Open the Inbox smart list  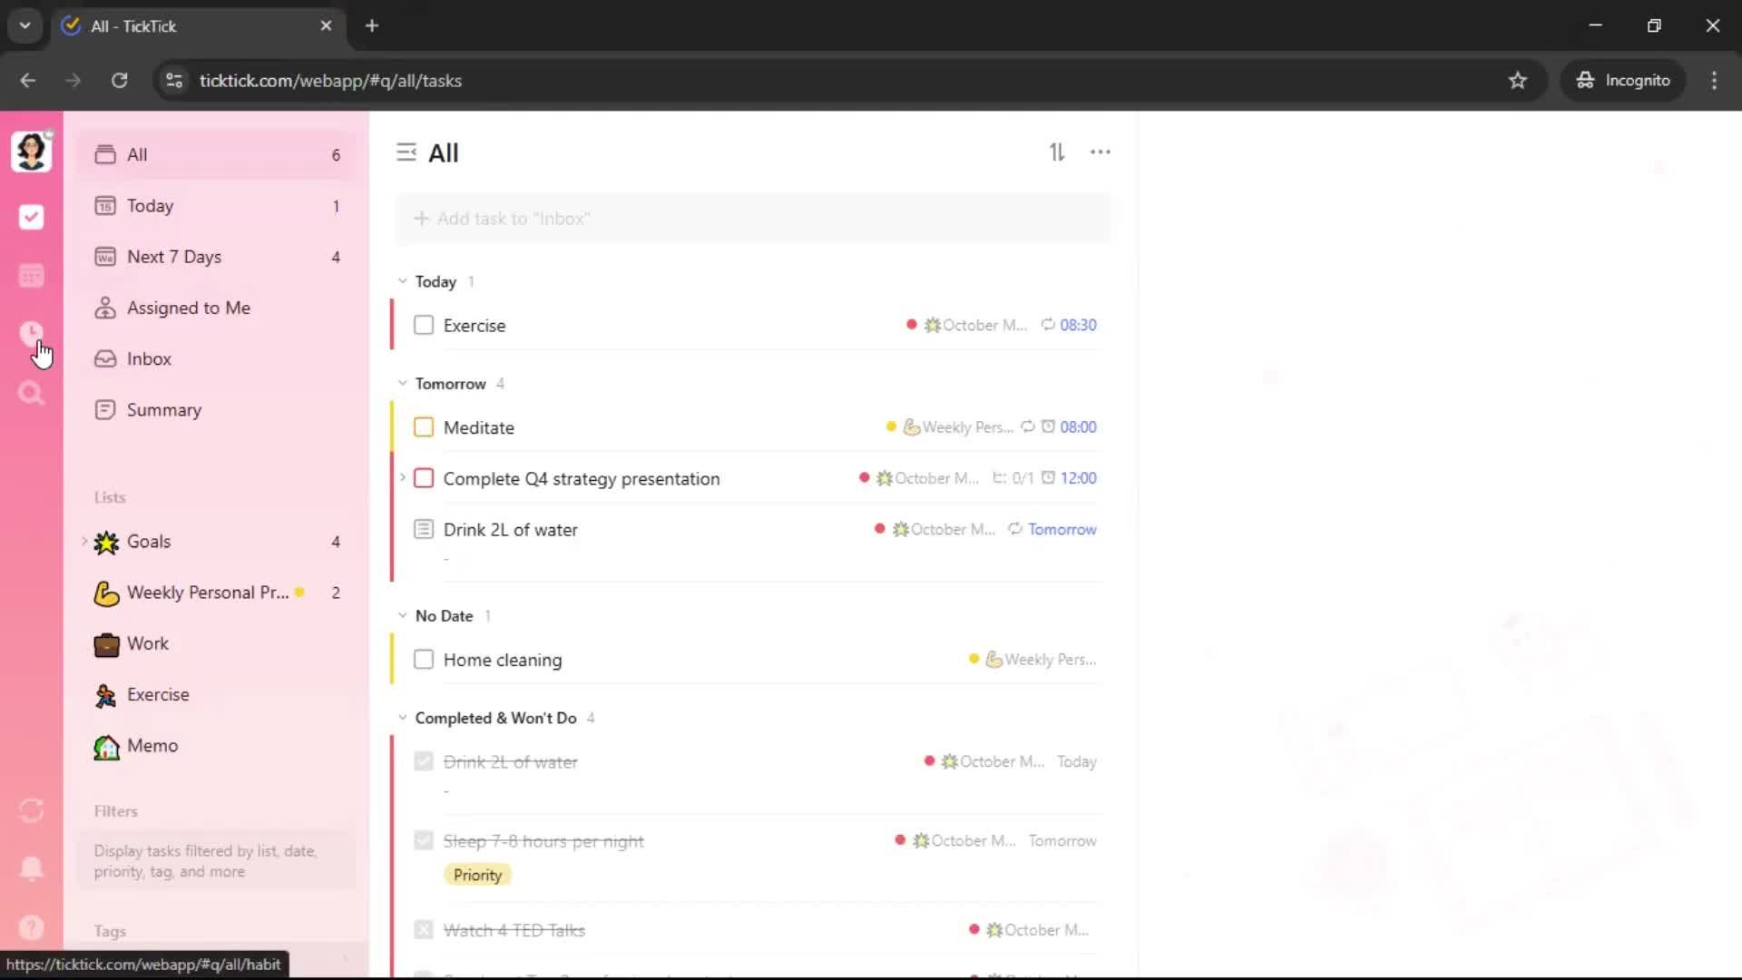click(149, 358)
